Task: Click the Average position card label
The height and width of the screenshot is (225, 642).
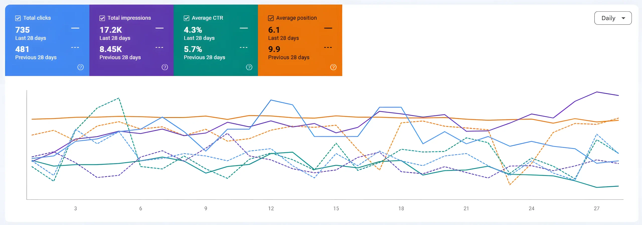Action: [x=296, y=18]
